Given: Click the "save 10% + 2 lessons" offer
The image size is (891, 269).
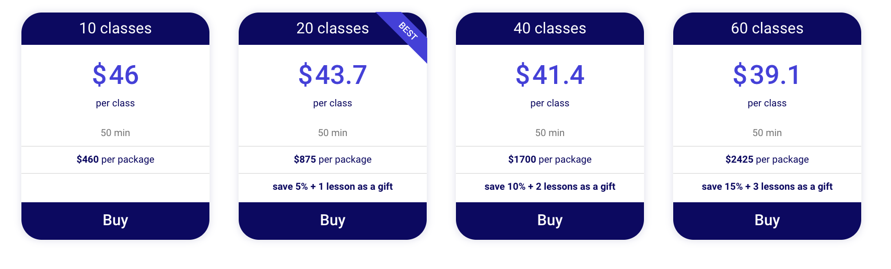Looking at the screenshot, I should (x=550, y=187).
